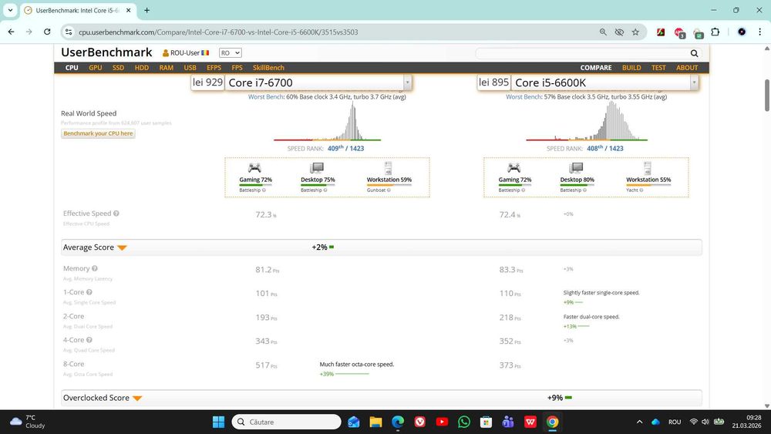771x434 pixels.
Task: Click the info icon next to Gunboat
Action: click(x=389, y=190)
